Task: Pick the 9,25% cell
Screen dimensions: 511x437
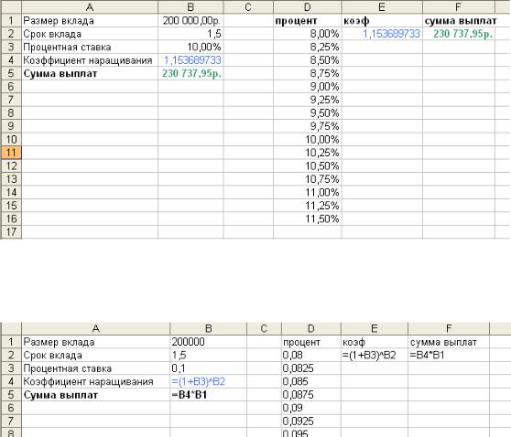Action: coord(308,100)
